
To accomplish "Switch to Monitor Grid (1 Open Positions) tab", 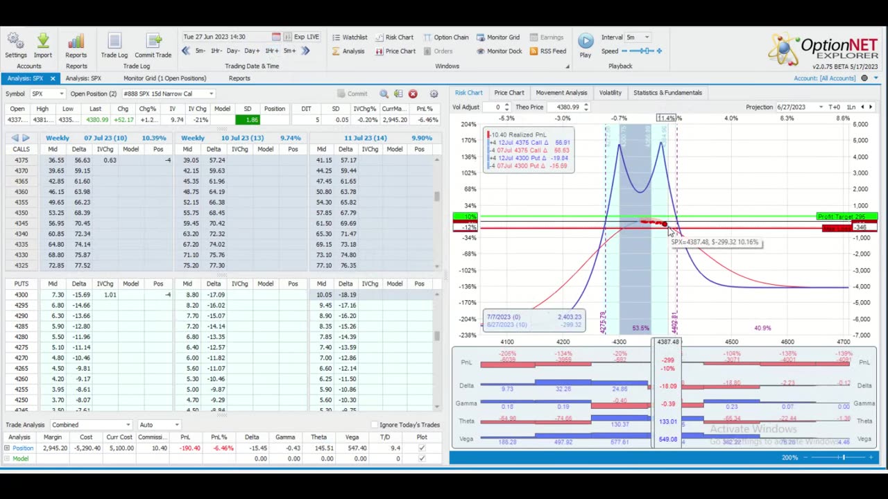I will (x=165, y=78).
